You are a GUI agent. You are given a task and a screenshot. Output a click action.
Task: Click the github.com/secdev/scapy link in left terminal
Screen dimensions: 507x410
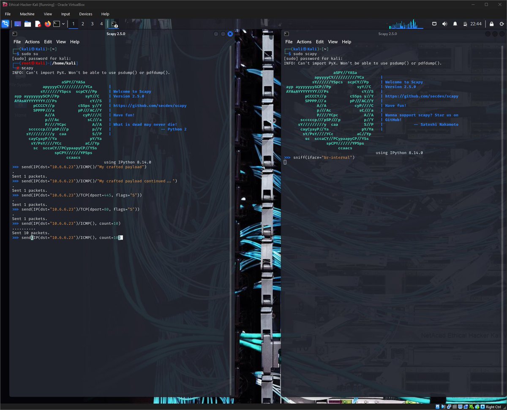click(x=150, y=106)
